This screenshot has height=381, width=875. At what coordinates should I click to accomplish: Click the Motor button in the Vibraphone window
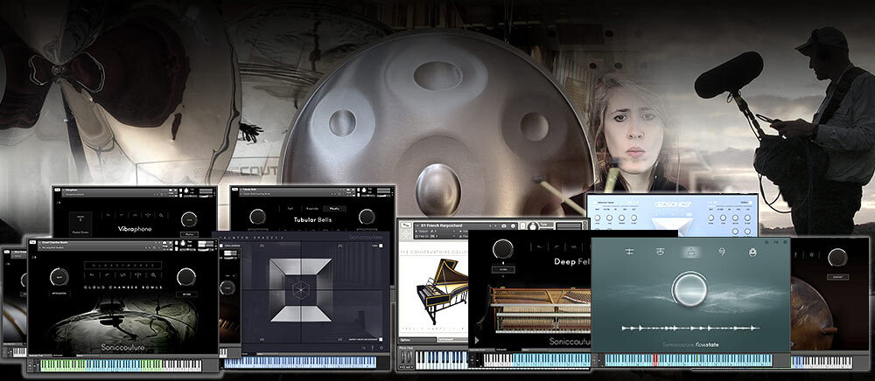pos(189,234)
